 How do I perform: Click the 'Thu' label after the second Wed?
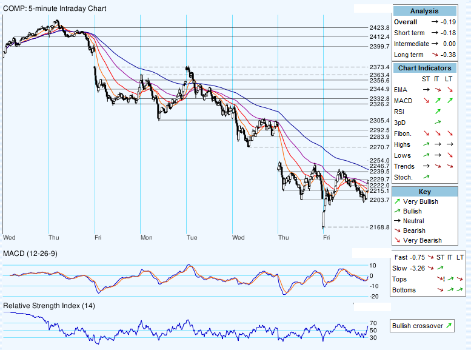(x=284, y=238)
